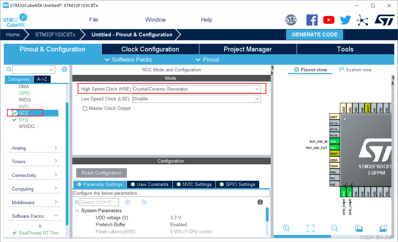398x242 pixels.
Task: Switch to System view
Action: 355,70
